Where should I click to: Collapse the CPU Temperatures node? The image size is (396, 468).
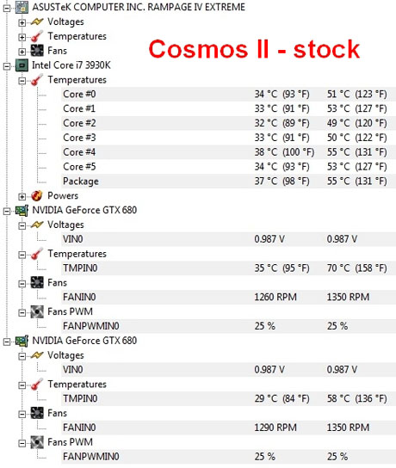pyautogui.click(x=22, y=81)
